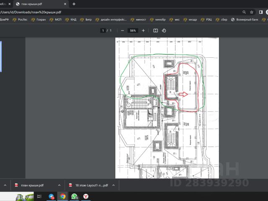Viewport: 268px width, 201px height.
Task: Open Telegram from the taskbar
Action: 52,196
